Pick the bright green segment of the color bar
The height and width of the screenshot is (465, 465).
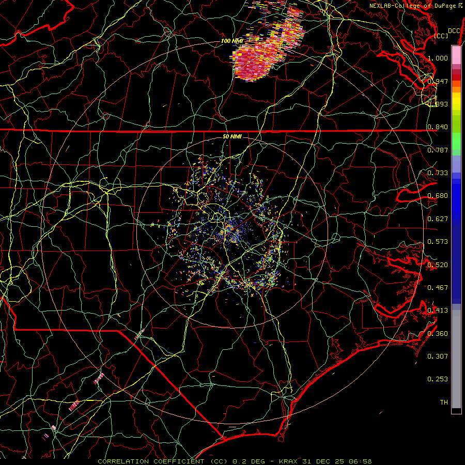[456, 141]
